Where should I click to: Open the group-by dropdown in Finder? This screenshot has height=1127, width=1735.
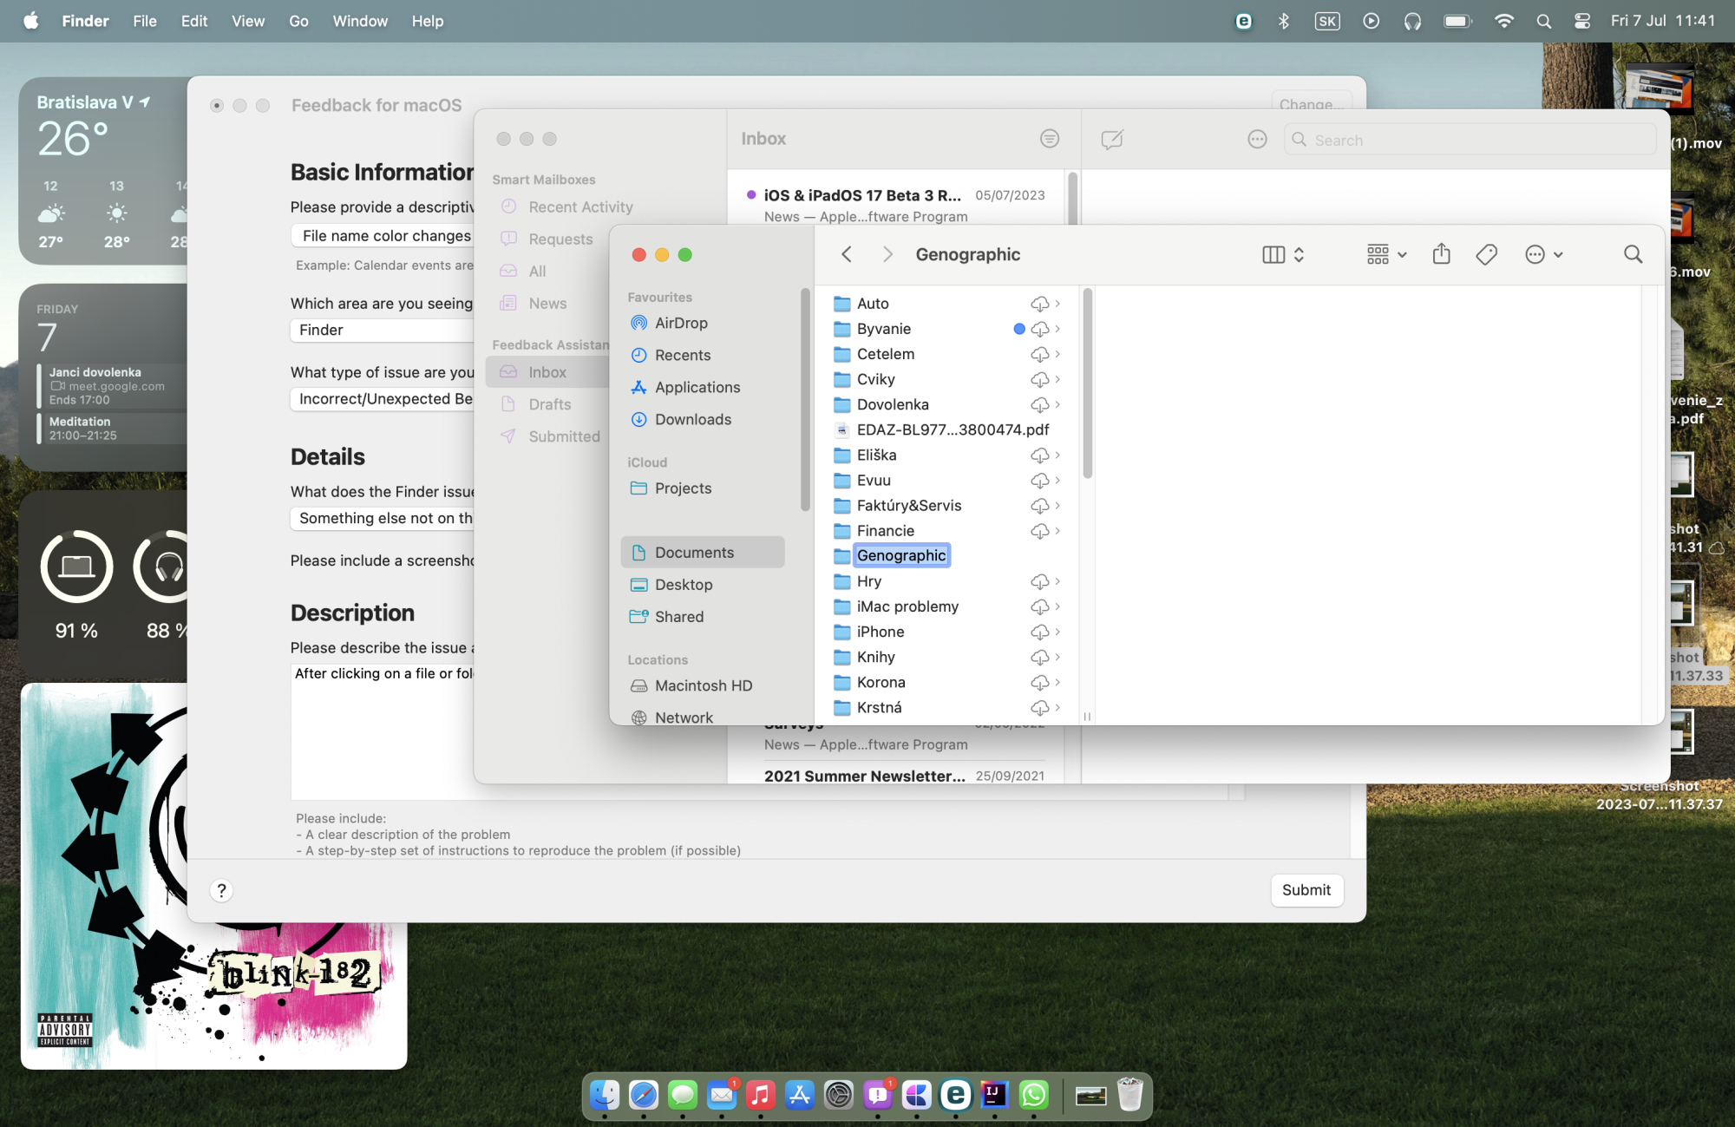1386,254
